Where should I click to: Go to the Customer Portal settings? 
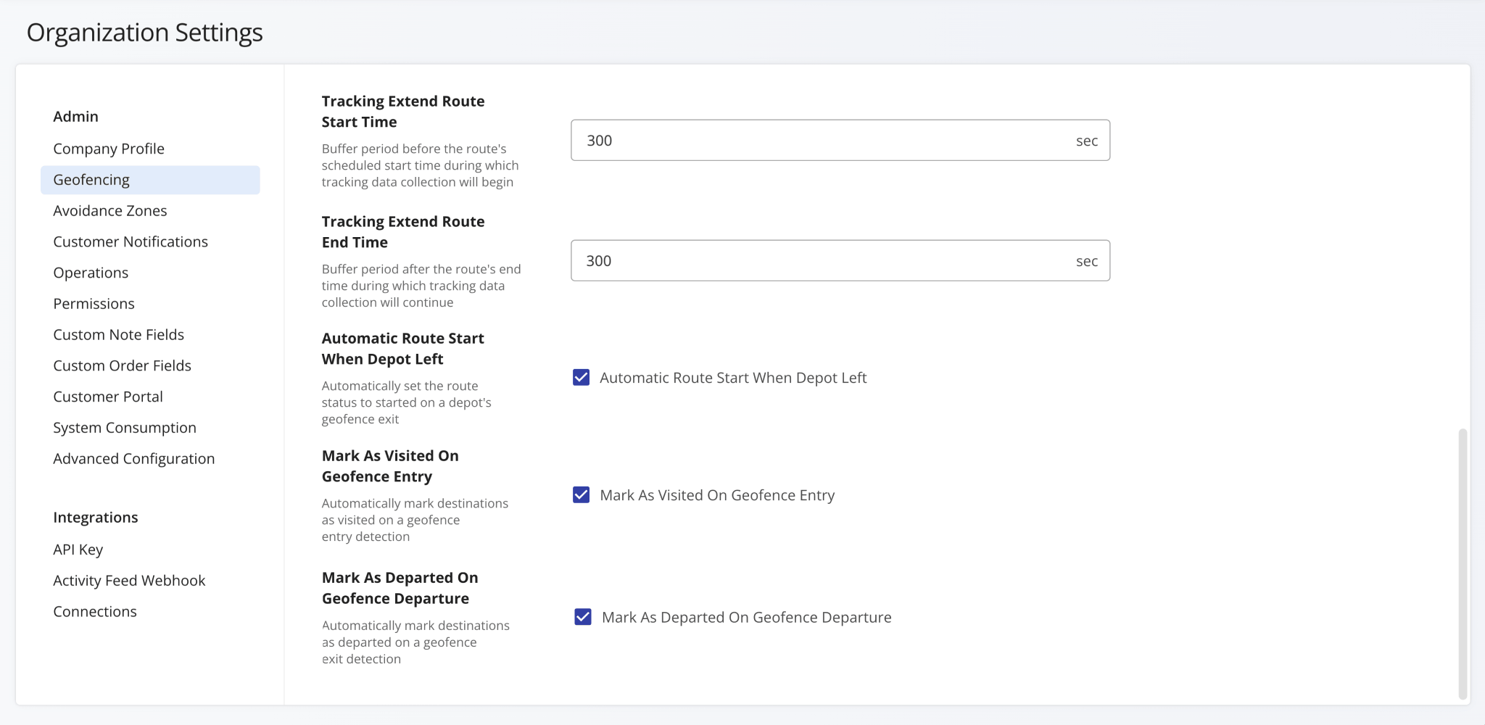click(x=107, y=396)
